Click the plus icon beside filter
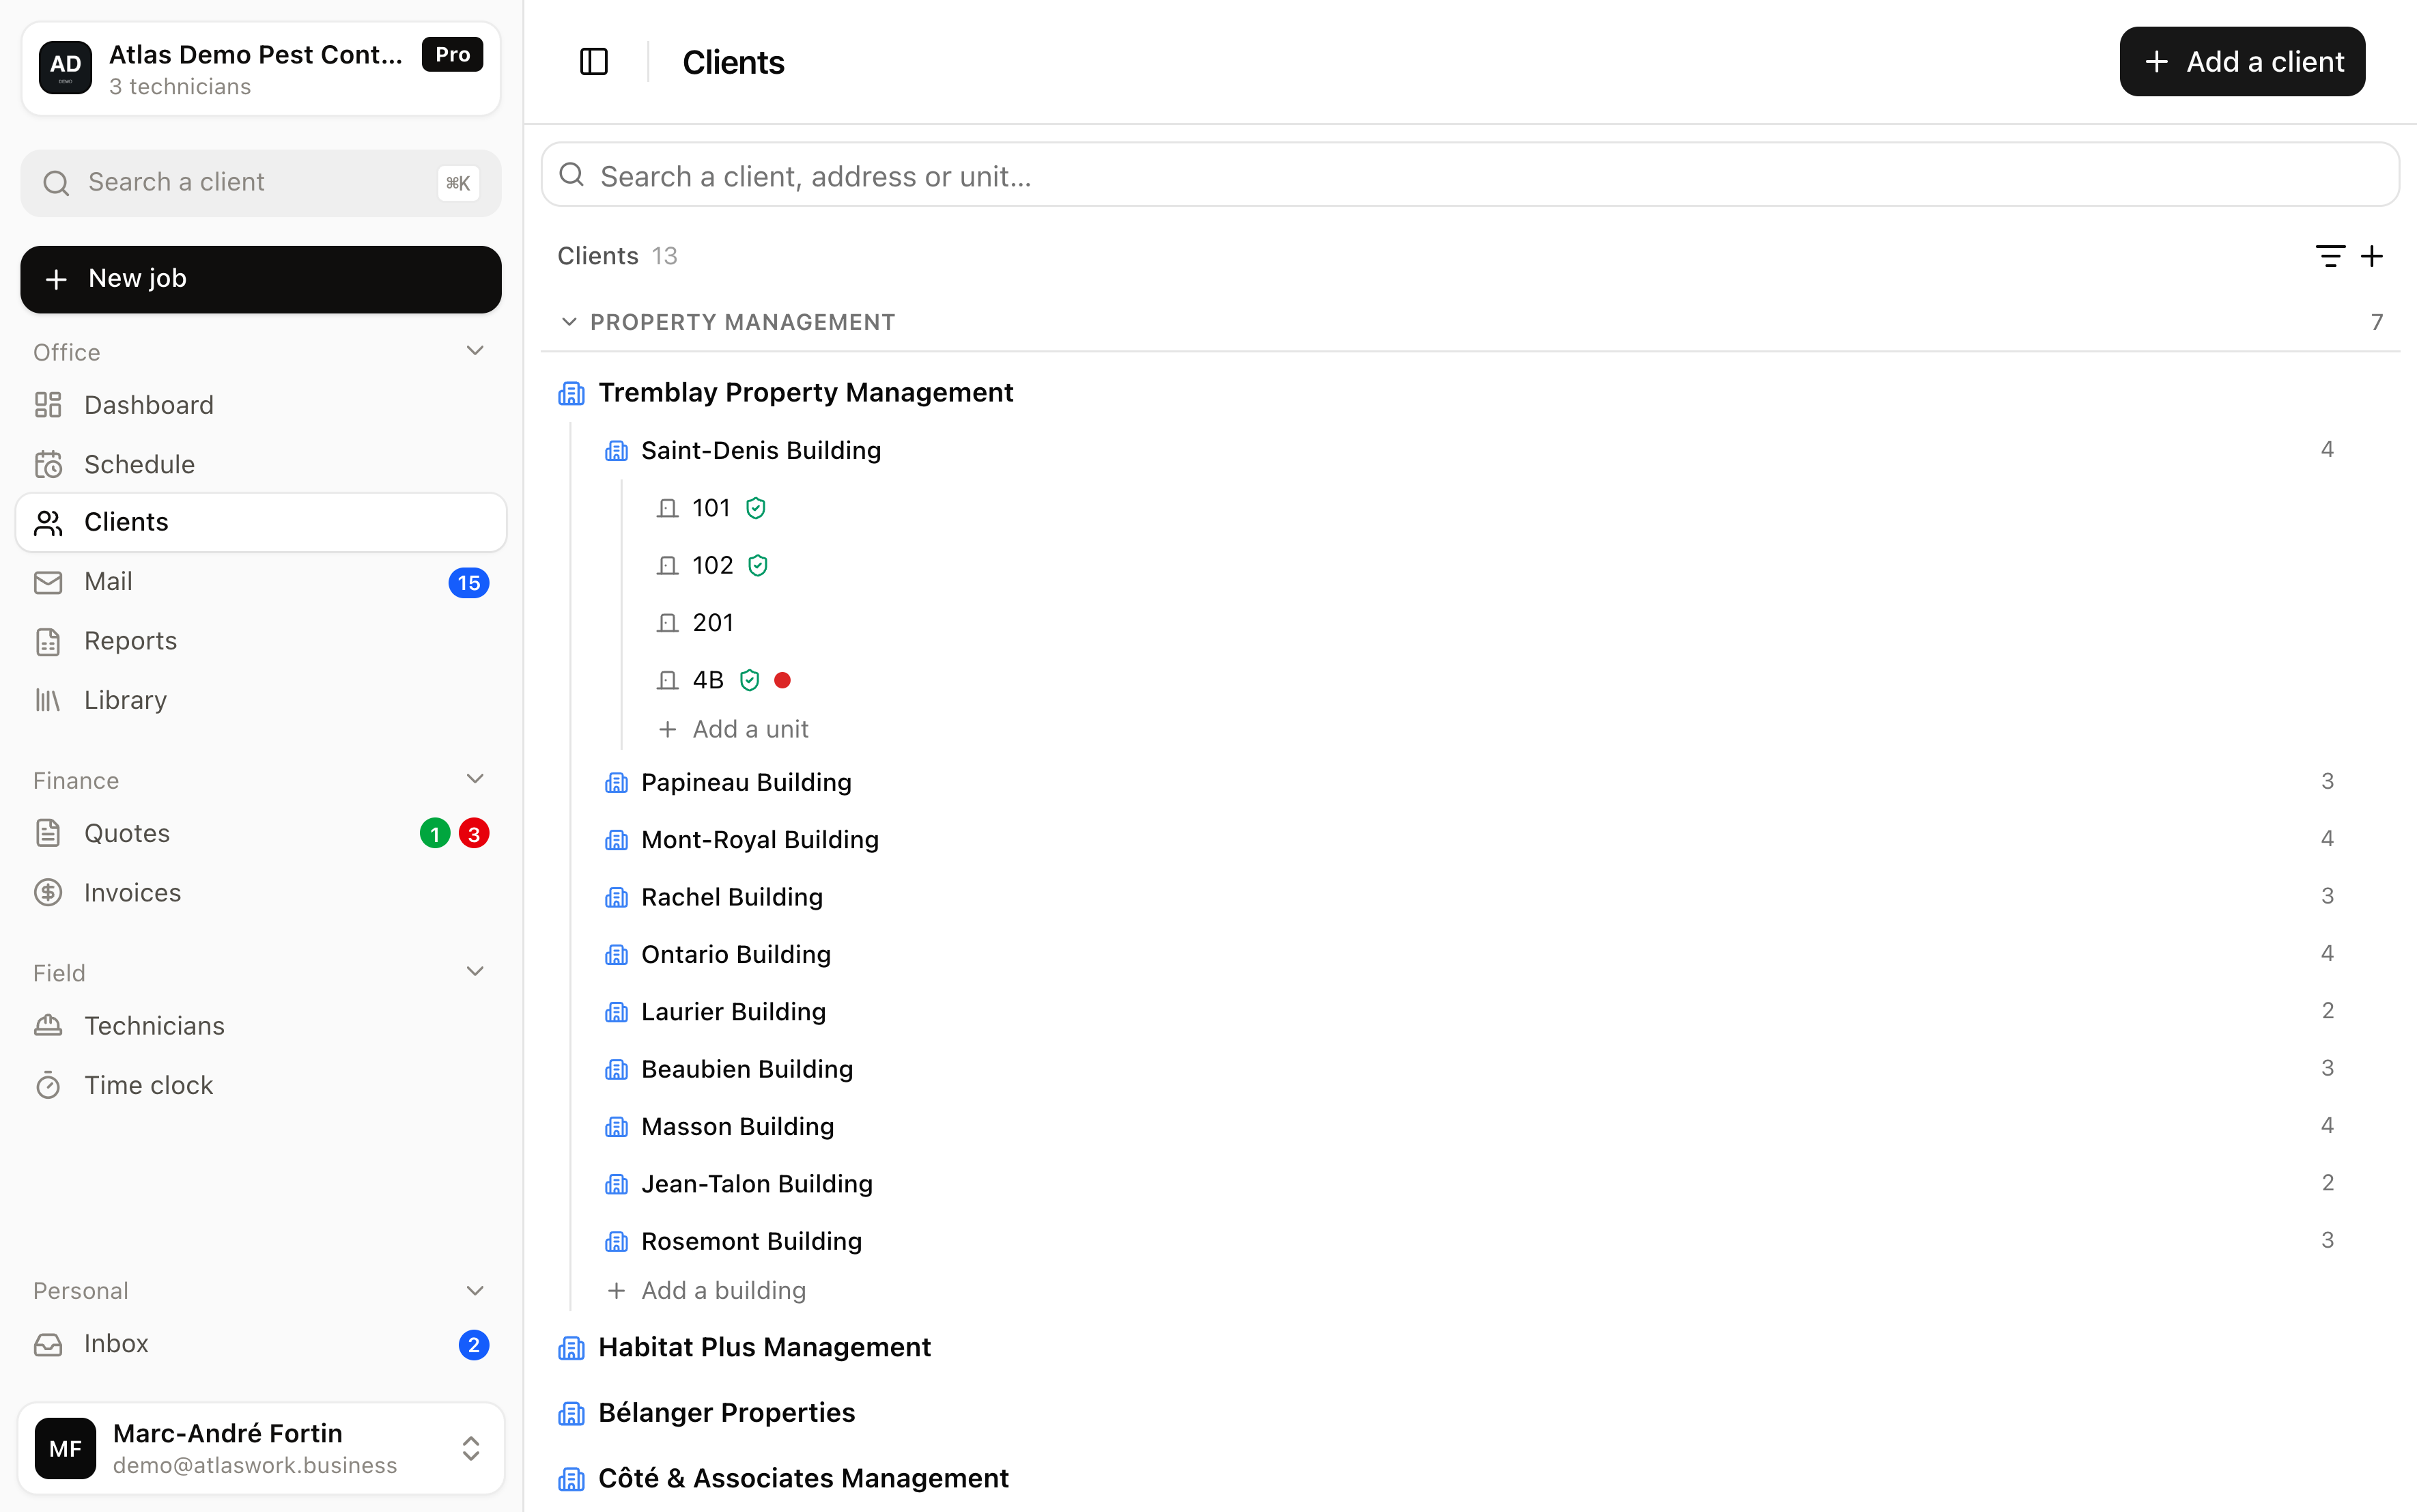The height and width of the screenshot is (1512, 2417). click(2371, 256)
